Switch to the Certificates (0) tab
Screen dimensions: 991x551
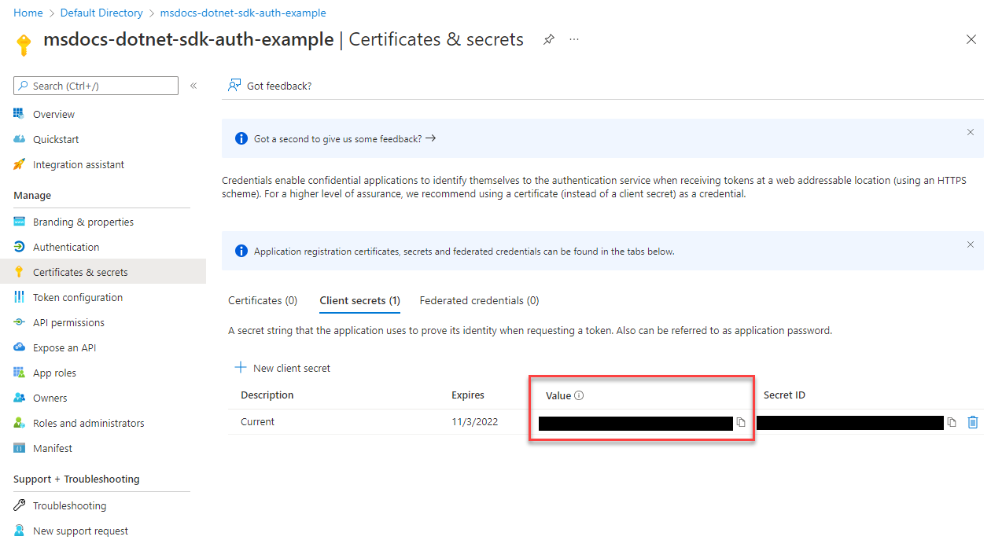(x=263, y=300)
